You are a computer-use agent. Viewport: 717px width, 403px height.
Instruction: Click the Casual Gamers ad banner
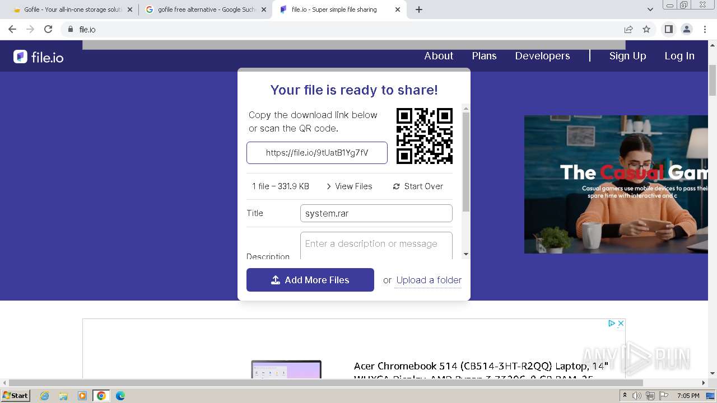(616, 184)
